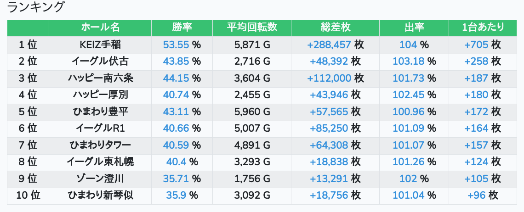The width and height of the screenshot is (524, 212).
Task: Open イーグル東札幌 hall entry
Action: click(x=100, y=162)
